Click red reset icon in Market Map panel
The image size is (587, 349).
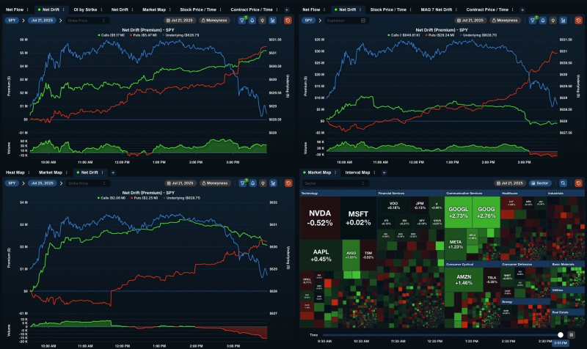pyautogui.click(x=578, y=183)
